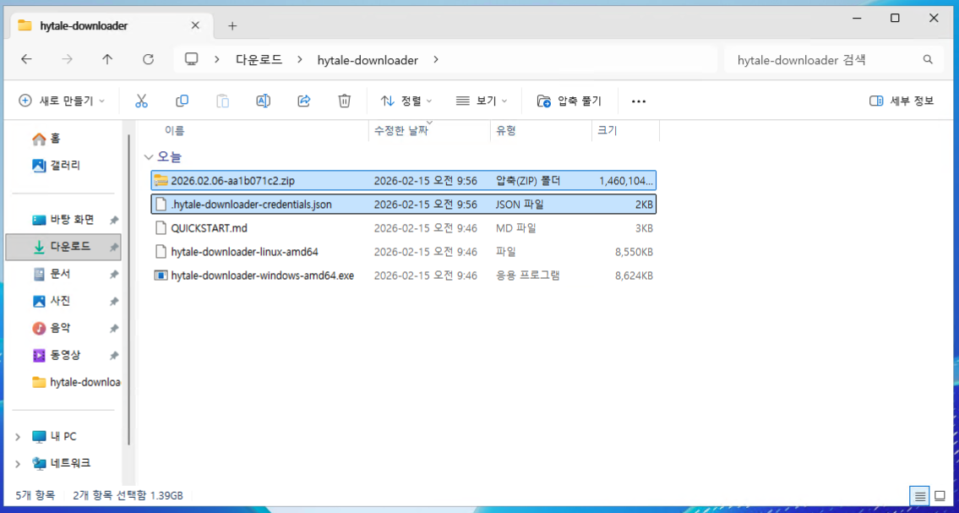The image size is (959, 513).
Task: Switch to large thumbnails view icon
Action: (940, 495)
